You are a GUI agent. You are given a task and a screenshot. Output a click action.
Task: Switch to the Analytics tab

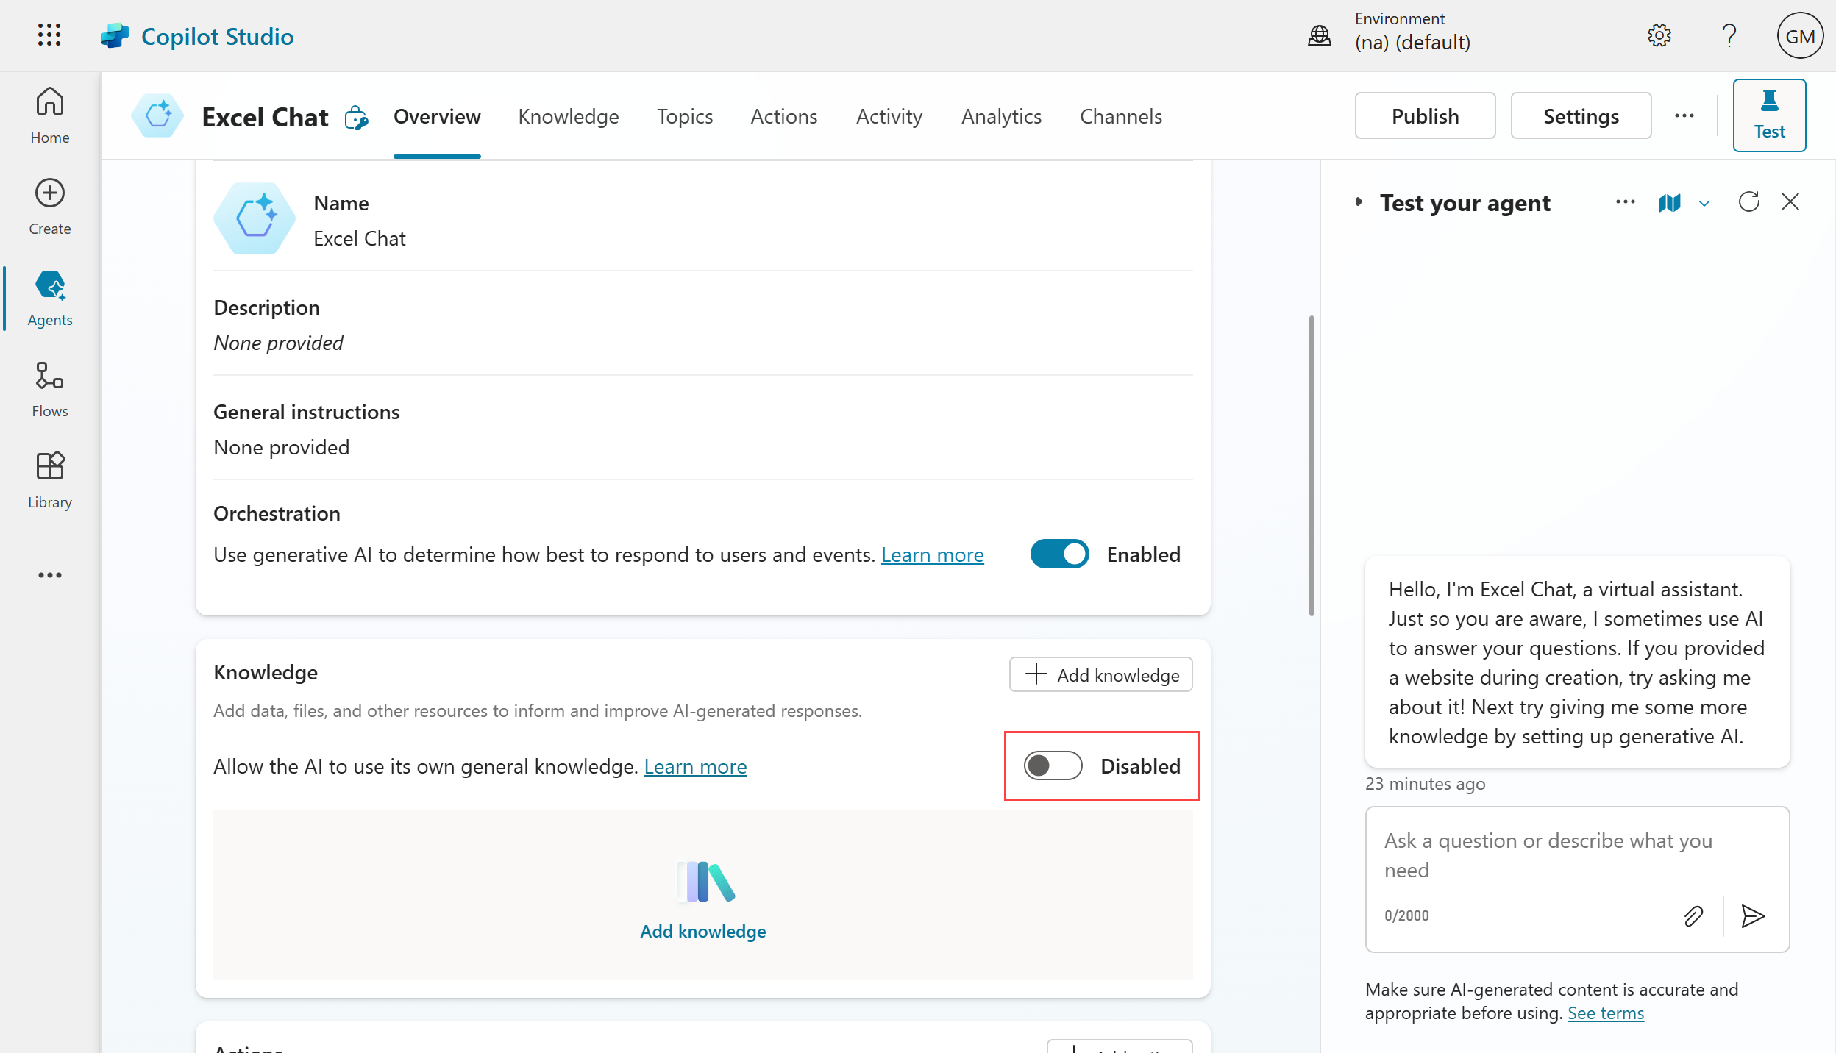tap(1001, 116)
